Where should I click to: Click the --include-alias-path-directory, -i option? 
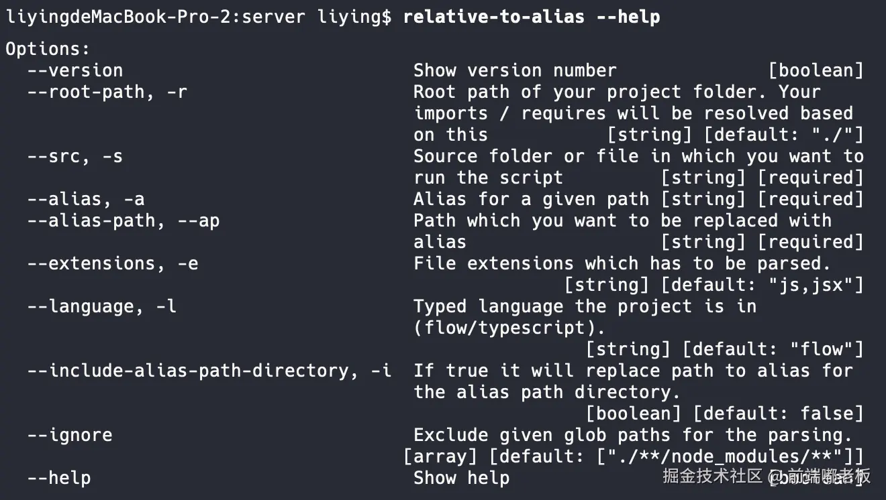209,371
